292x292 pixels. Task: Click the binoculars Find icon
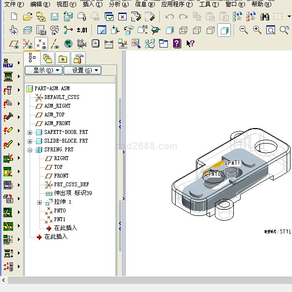264,16
